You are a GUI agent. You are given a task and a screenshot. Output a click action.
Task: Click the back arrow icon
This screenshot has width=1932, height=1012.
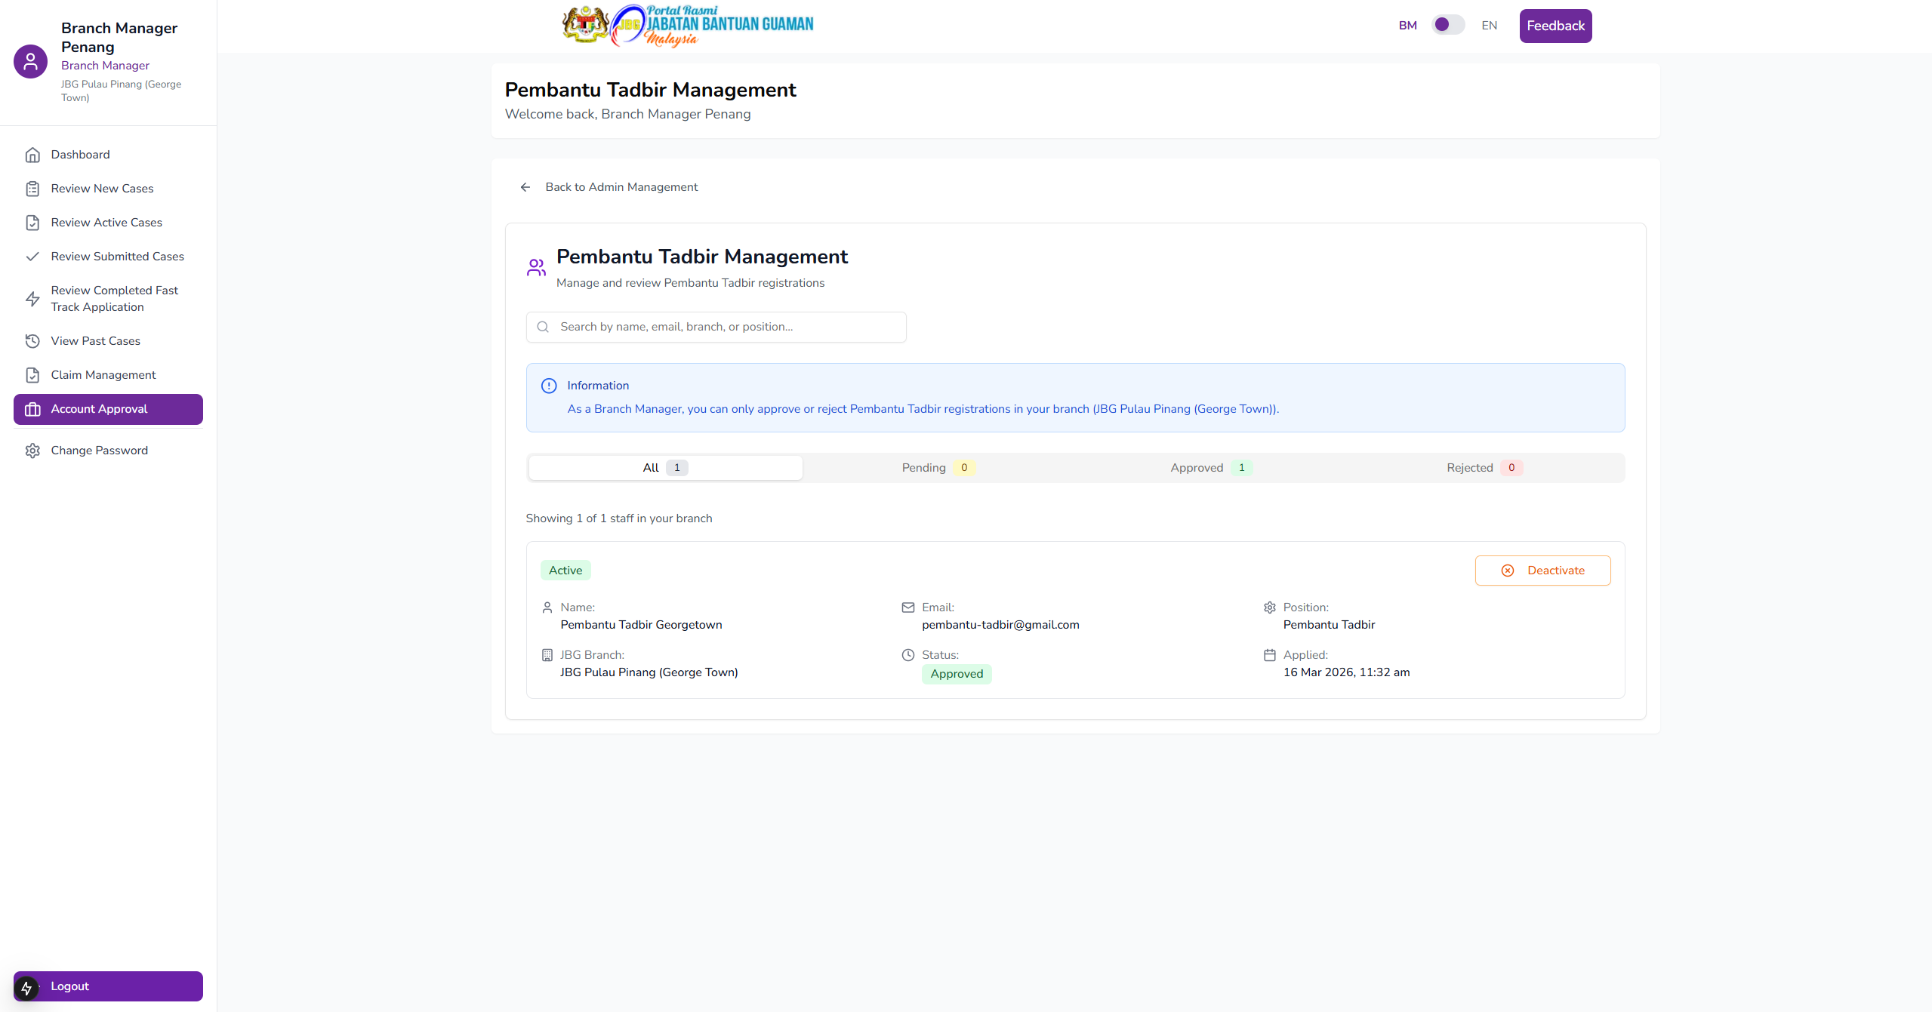click(x=525, y=187)
